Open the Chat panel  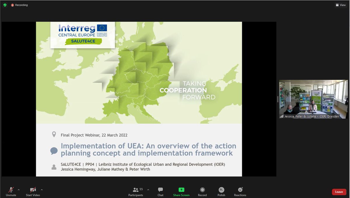click(x=160, y=192)
